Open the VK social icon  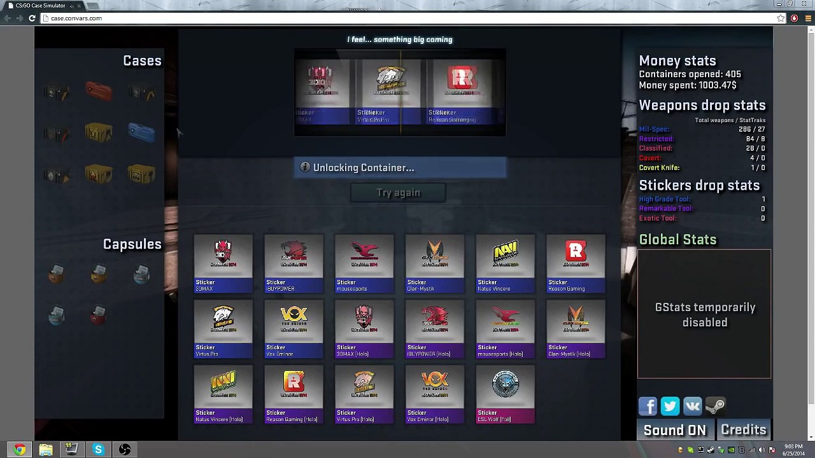coord(692,406)
